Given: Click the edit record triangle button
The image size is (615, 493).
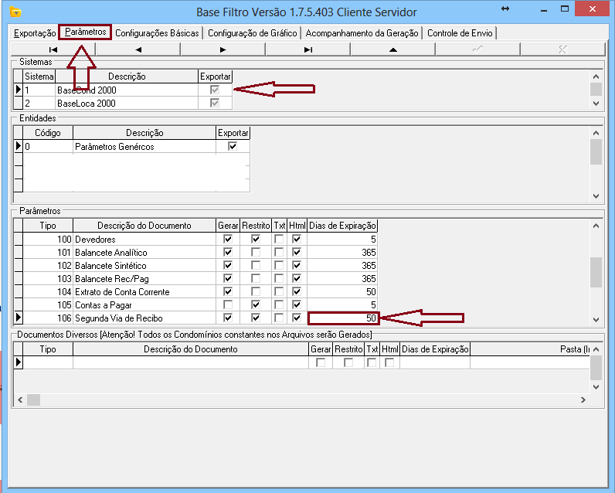Looking at the screenshot, I should click(392, 49).
